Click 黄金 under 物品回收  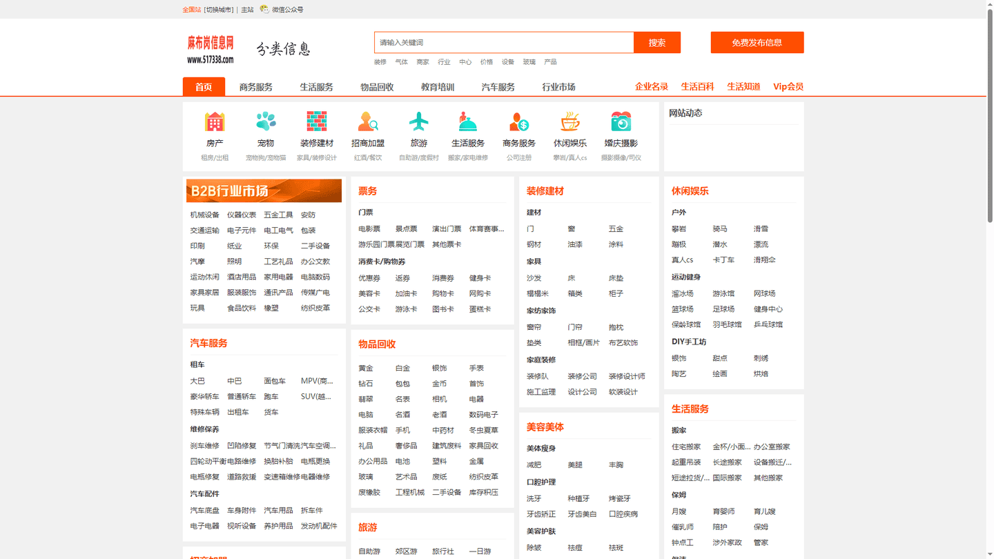pos(366,369)
